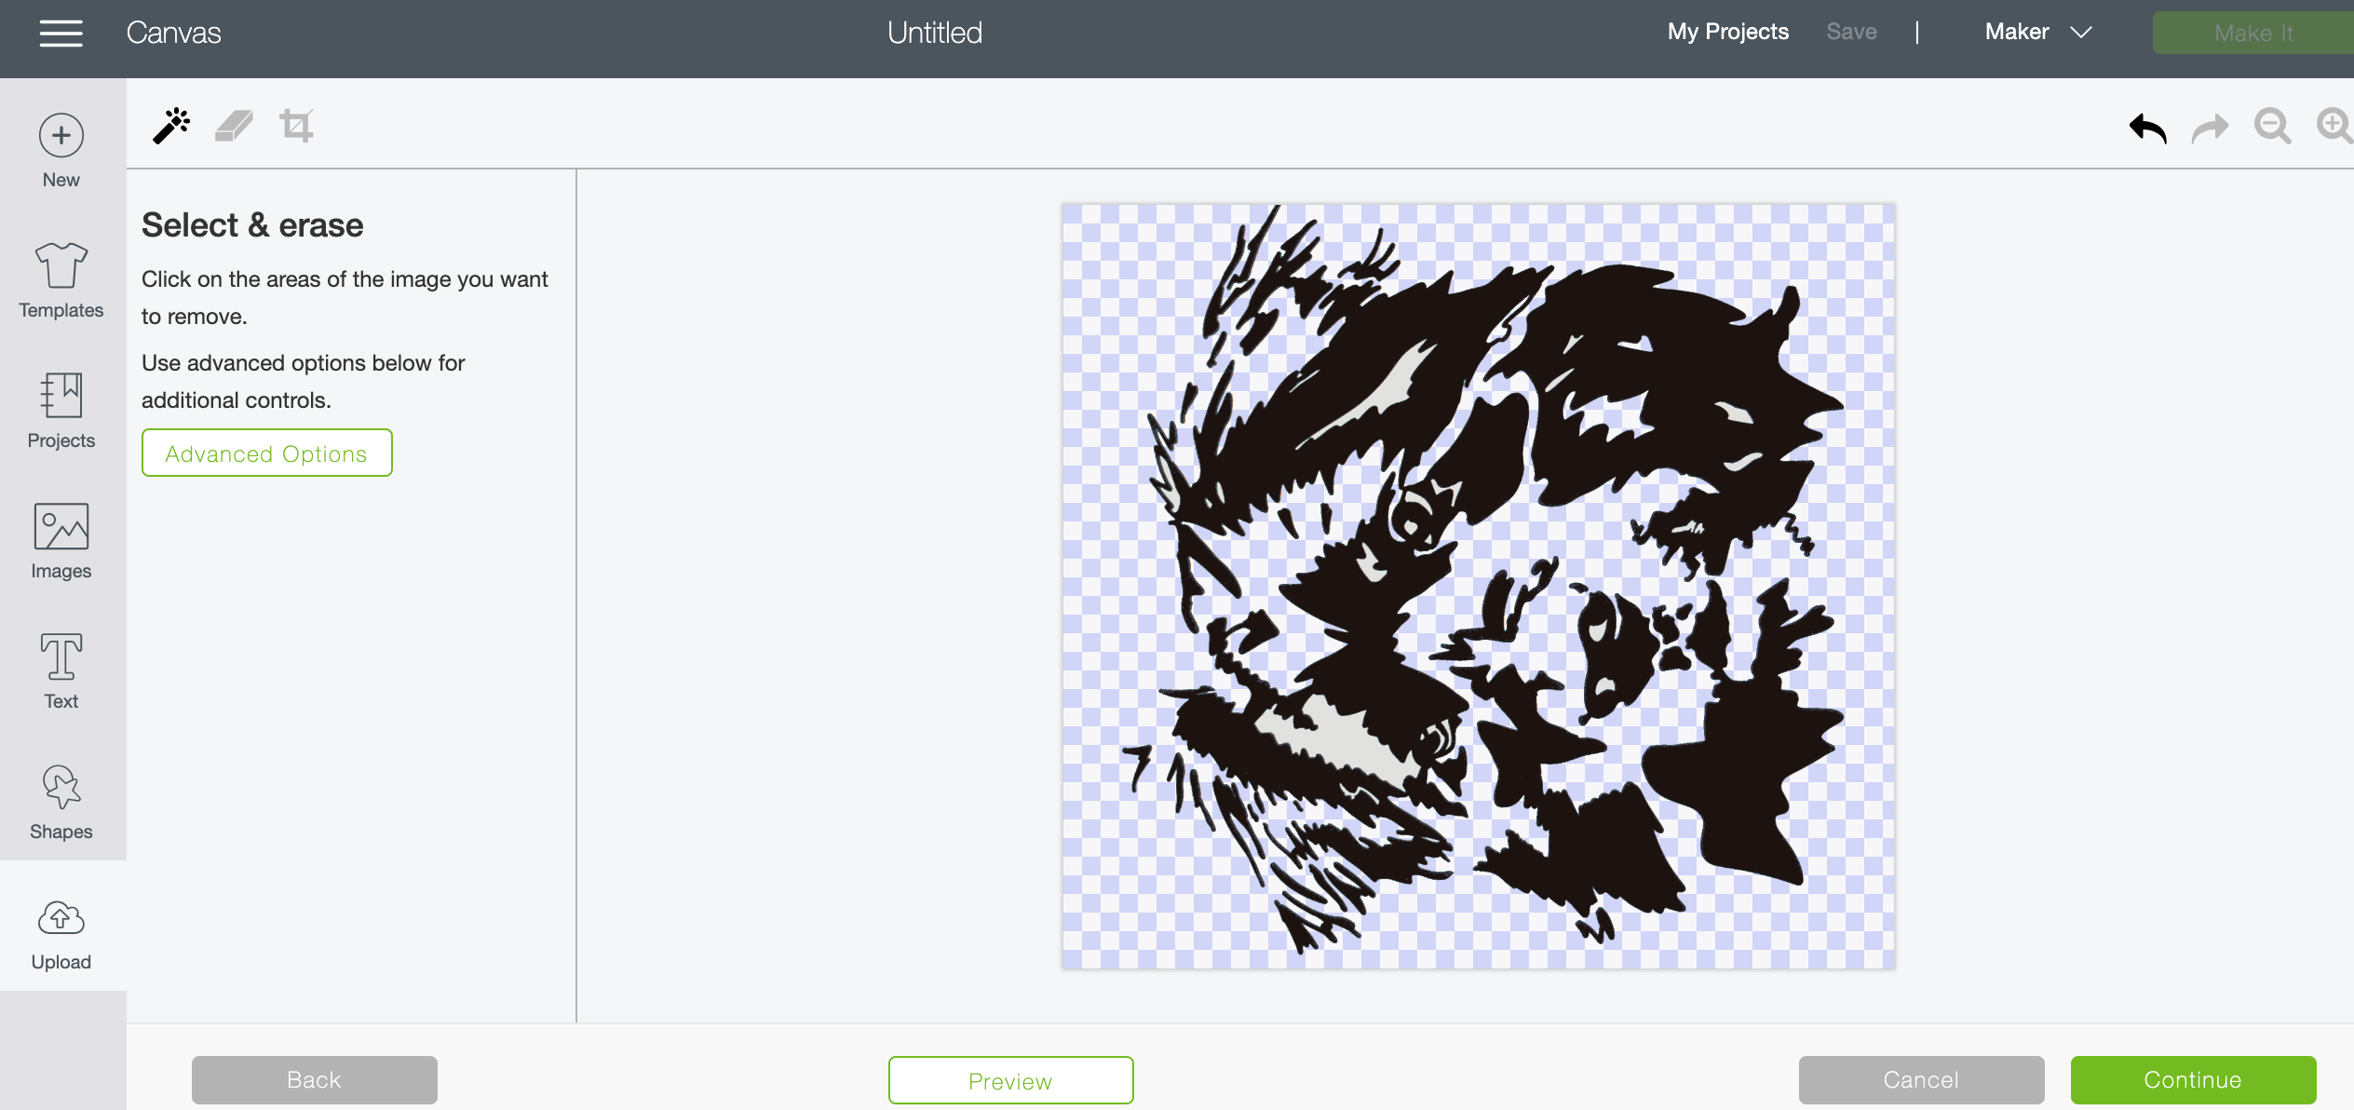Redo the last action

click(x=2210, y=127)
